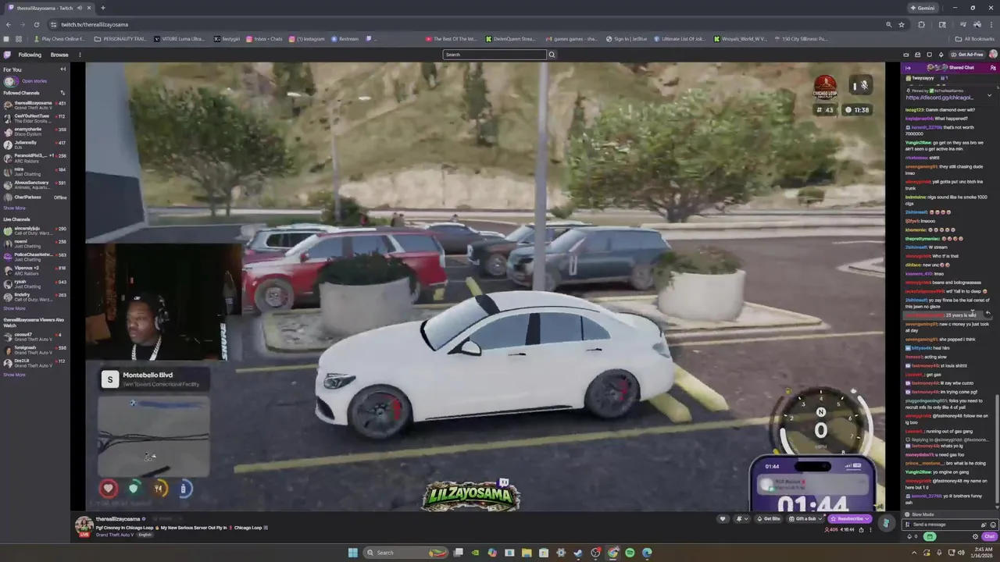This screenshot has height=562, width=1000.
Task: Open the pinned discord.gg link
Action: pos(940,98)
